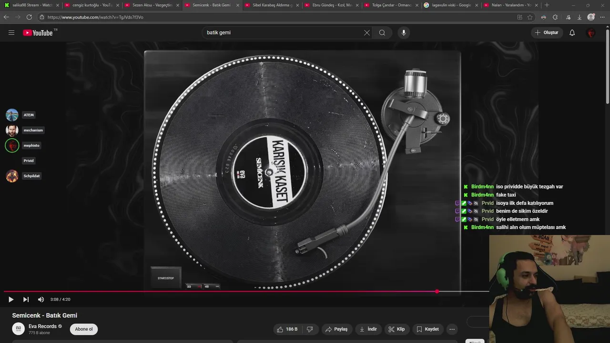Click the incognito-glasses extension icon
The image size is (610, 343).
point(543,17)
